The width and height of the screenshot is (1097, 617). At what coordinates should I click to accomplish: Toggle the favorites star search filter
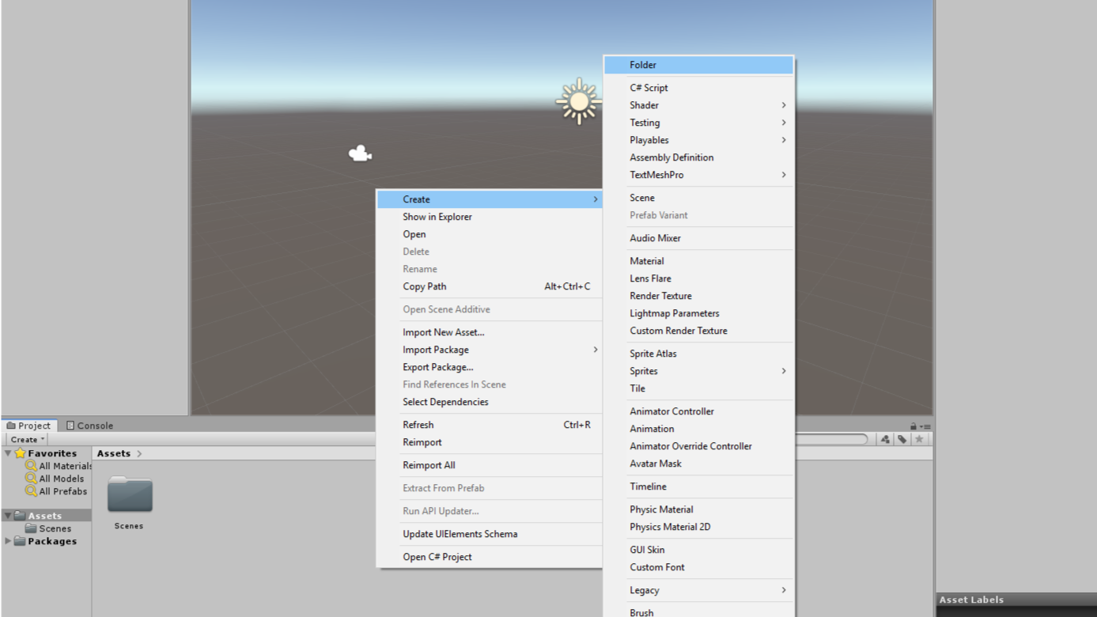click(920, 439)
